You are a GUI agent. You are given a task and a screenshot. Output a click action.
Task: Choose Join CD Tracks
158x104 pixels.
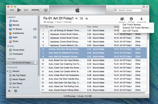point(130,31)
